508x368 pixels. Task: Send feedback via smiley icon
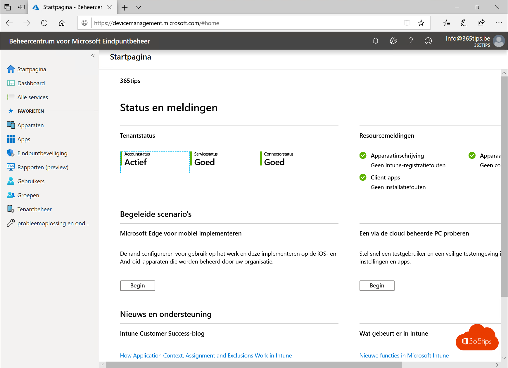[x=428, y=41]
